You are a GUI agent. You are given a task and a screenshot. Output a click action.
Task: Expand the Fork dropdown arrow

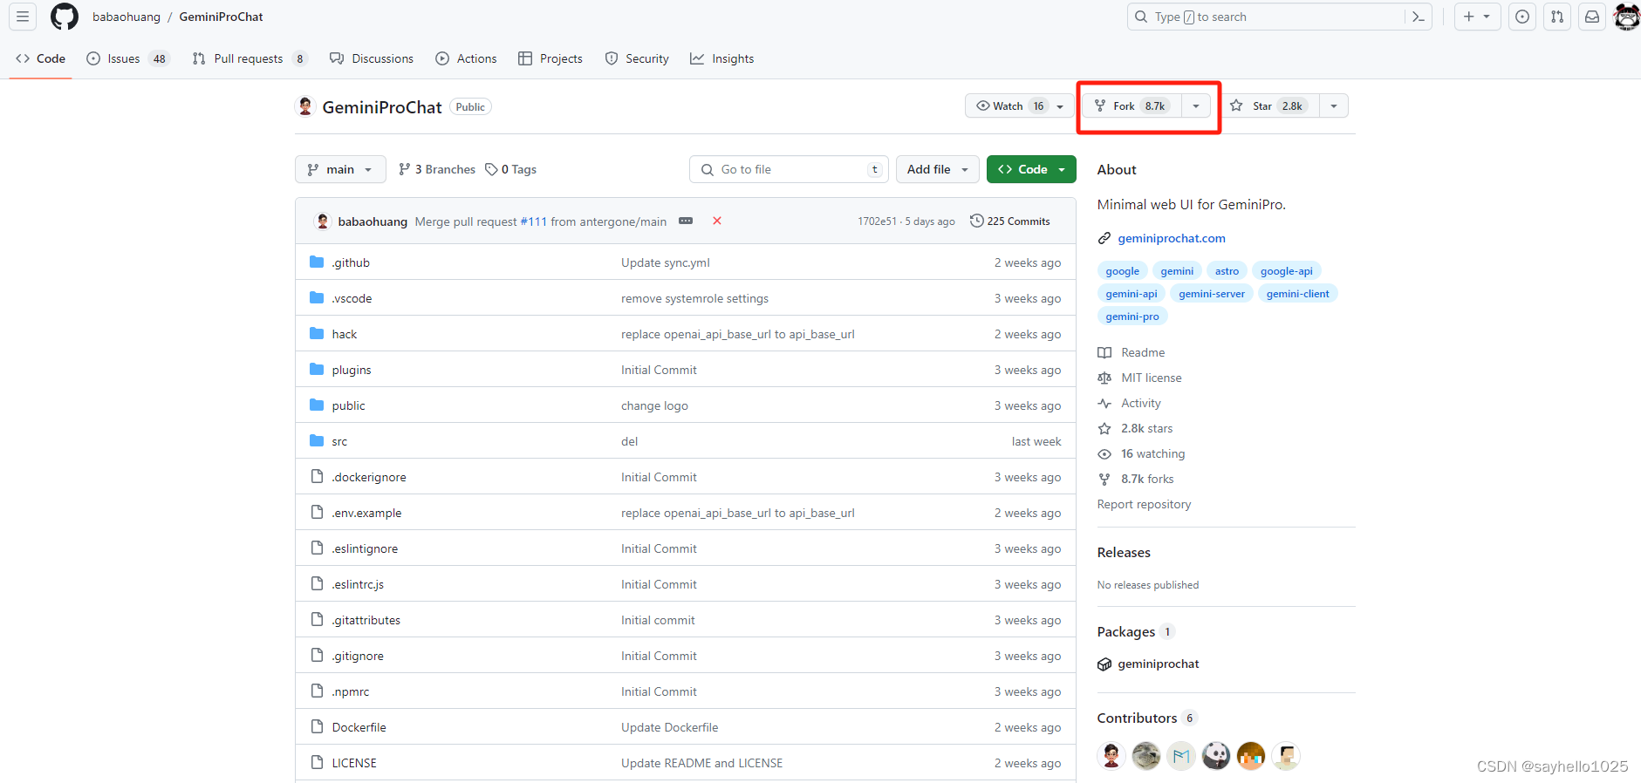(x=1196, y=106)
